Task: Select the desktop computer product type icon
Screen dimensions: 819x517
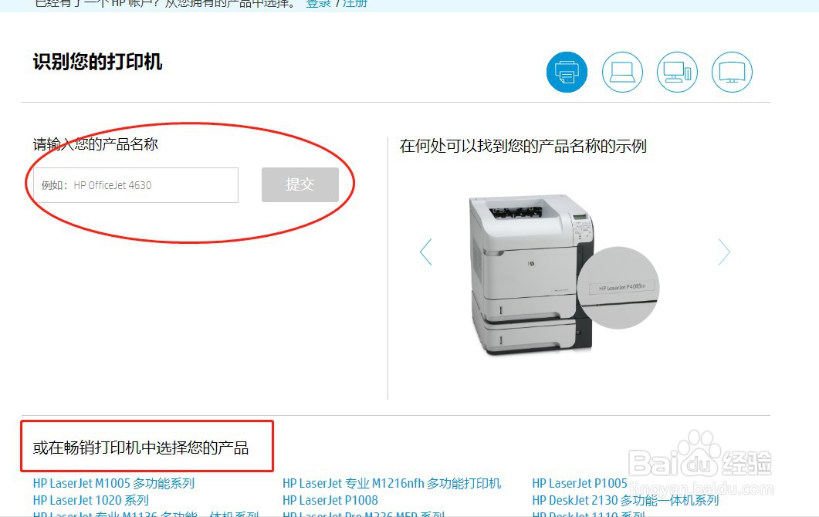Action: coord(677,72)
